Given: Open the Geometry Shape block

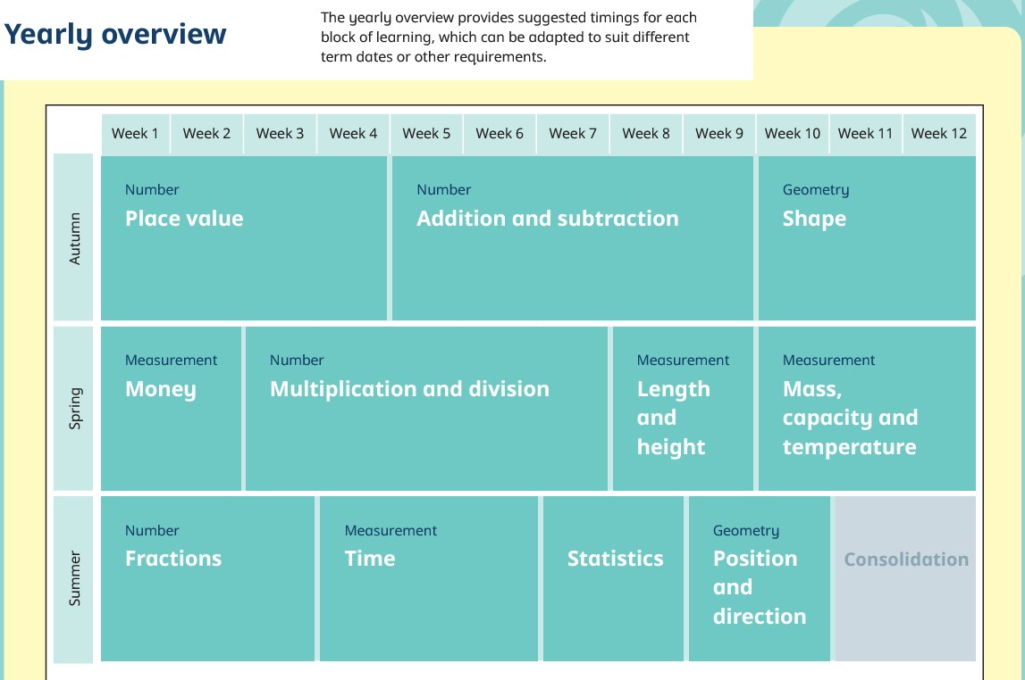Looking at the screenshot, I should 867,238.
